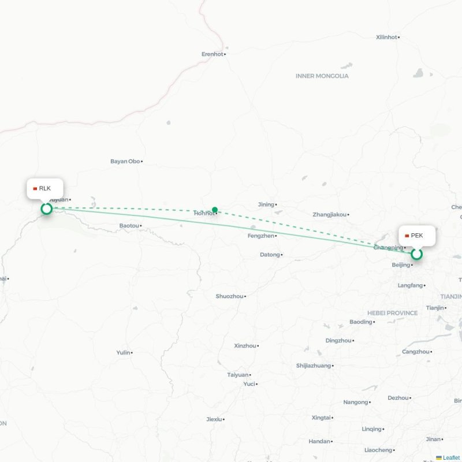Select the Zhangjiakou city label
Viewport: 462px width, 462px height.
click(329, 214)
